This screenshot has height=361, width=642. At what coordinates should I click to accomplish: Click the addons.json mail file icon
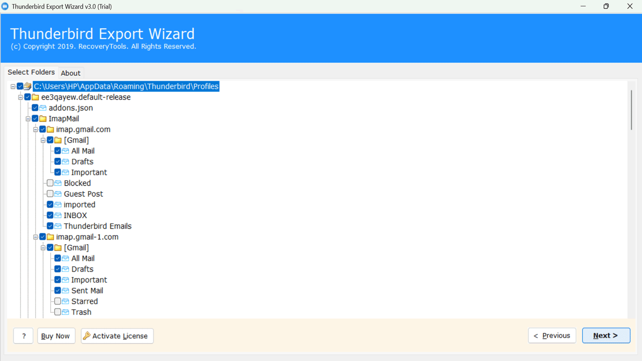(43, 108)
